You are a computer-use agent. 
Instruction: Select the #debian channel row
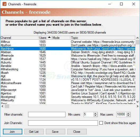68,52
